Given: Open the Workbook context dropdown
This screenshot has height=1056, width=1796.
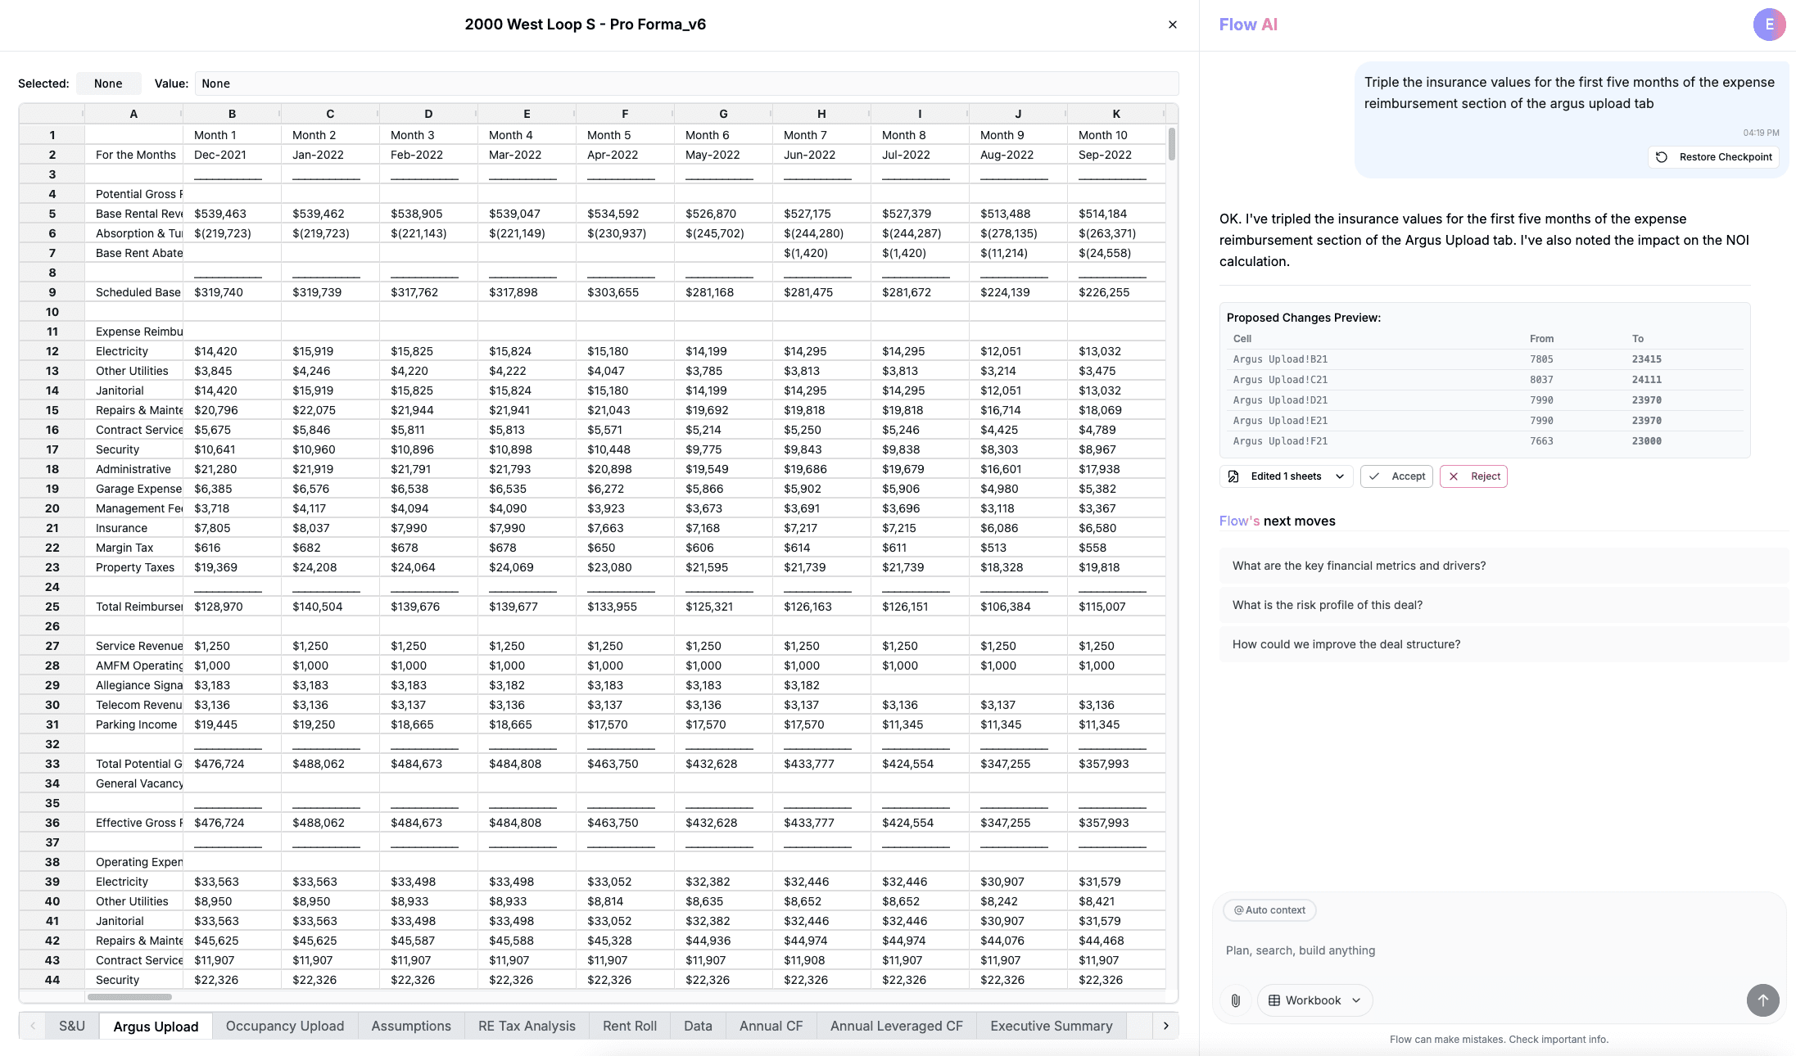Looking at the screenshot, I should pyautogui.click(x=1314, y=1000).
